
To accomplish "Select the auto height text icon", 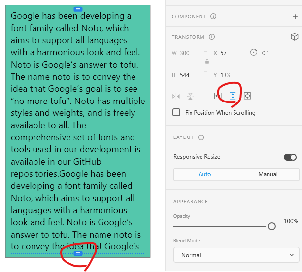I will pyautogui.click(x=233, y=96).
